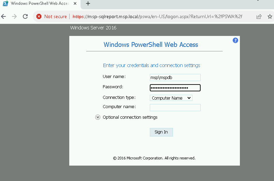Select the Windows PowerShell Web Access tab
Image resolution: width=274 pixels, height=181 pixels.
point(40,3)
